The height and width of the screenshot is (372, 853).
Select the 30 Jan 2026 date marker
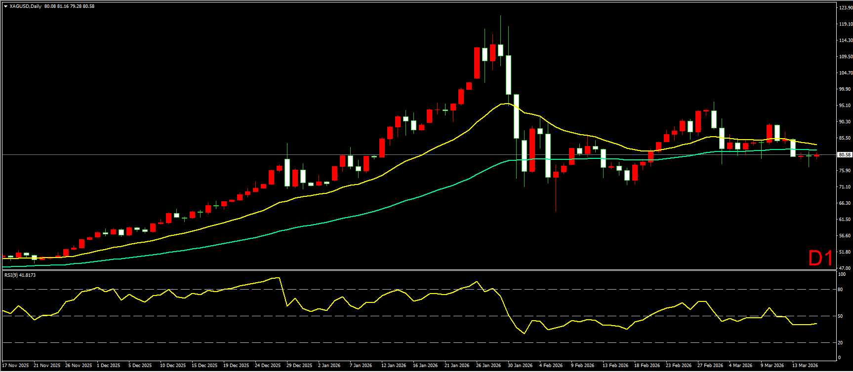[520, 366]
